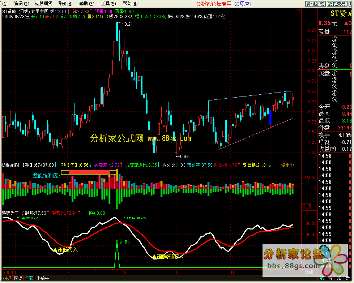The height and width of the screenshot is (283, 354).
Task: Click the buy-side level ⑤ circle
Action: click(334, 99)
